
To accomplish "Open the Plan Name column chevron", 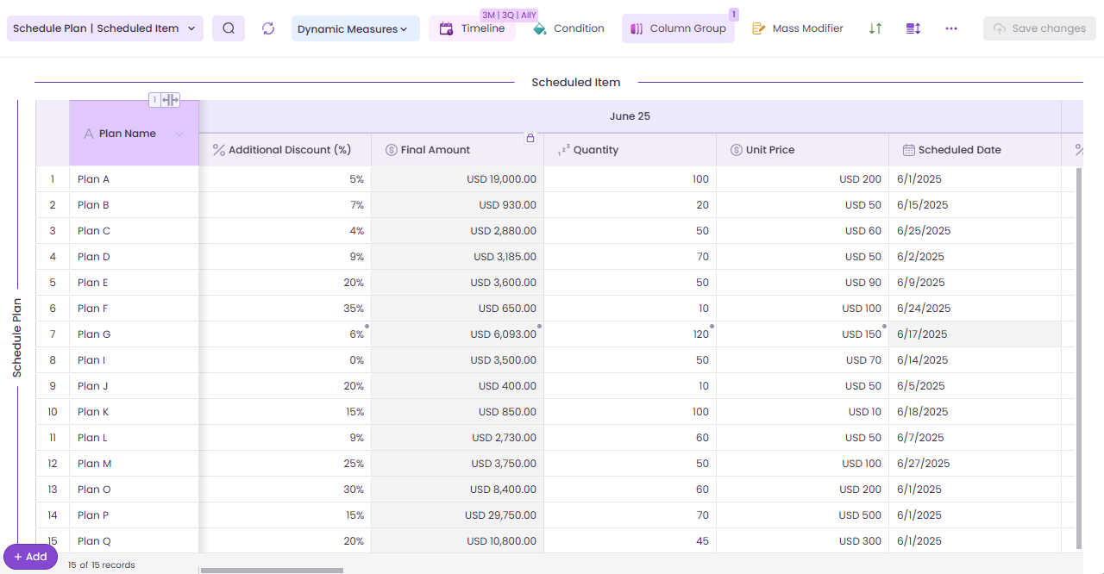I will (179, 134).
